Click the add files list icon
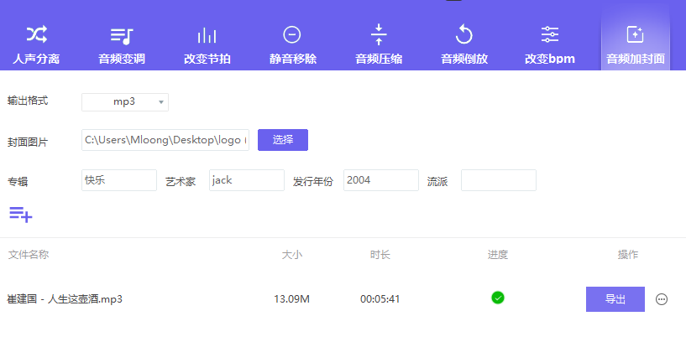The image size is (686, 342). [21, 214]
